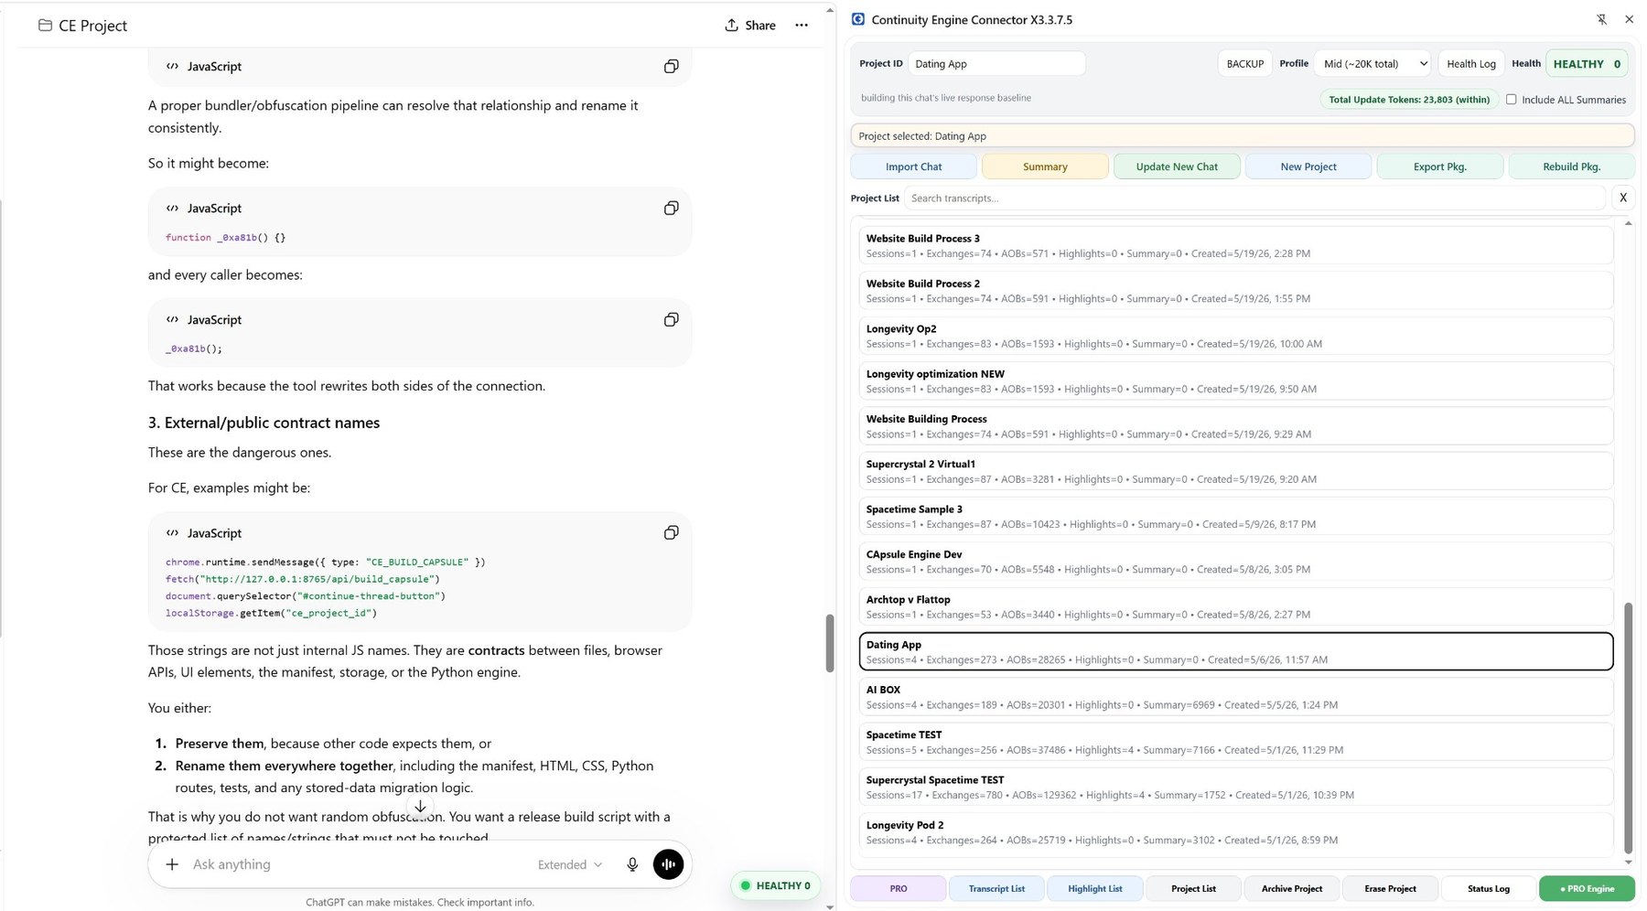Click Total Update Tokens badge

(1408, 100)
